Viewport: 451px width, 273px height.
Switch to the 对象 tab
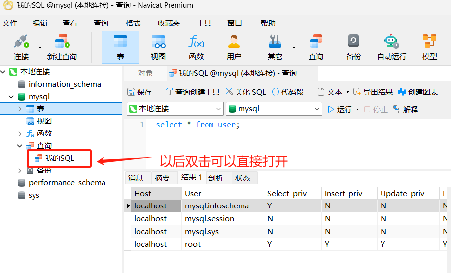145,73
